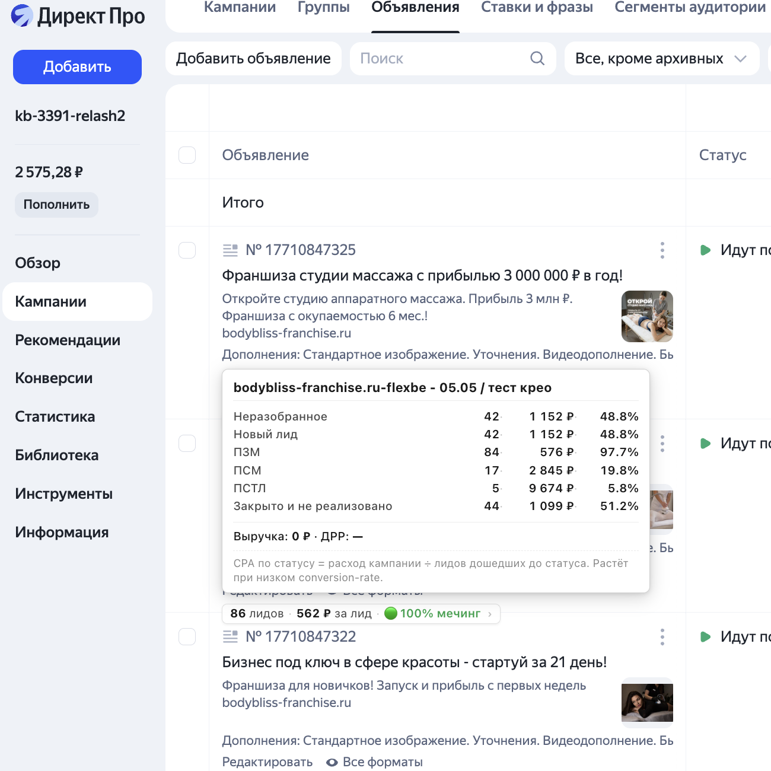Click headline Франшиза студии массажа с прибылью
Viewport: 771px width, 771px height.
(422, 276)
